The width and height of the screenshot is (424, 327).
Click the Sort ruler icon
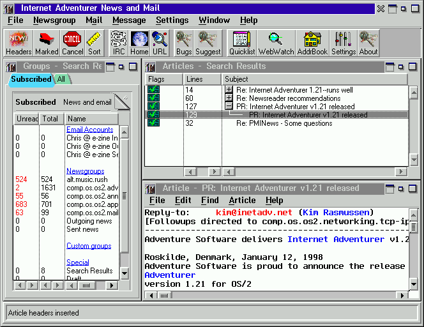94,43
